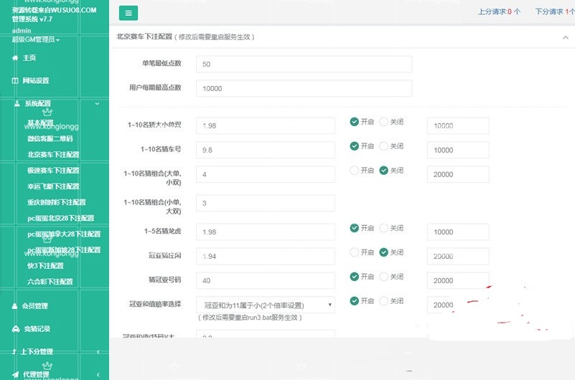The height and width of the screenshot is (380, 575).
Task: Open 极速赛车下注配置 in the sidebar
Action: tap(53, 171)
